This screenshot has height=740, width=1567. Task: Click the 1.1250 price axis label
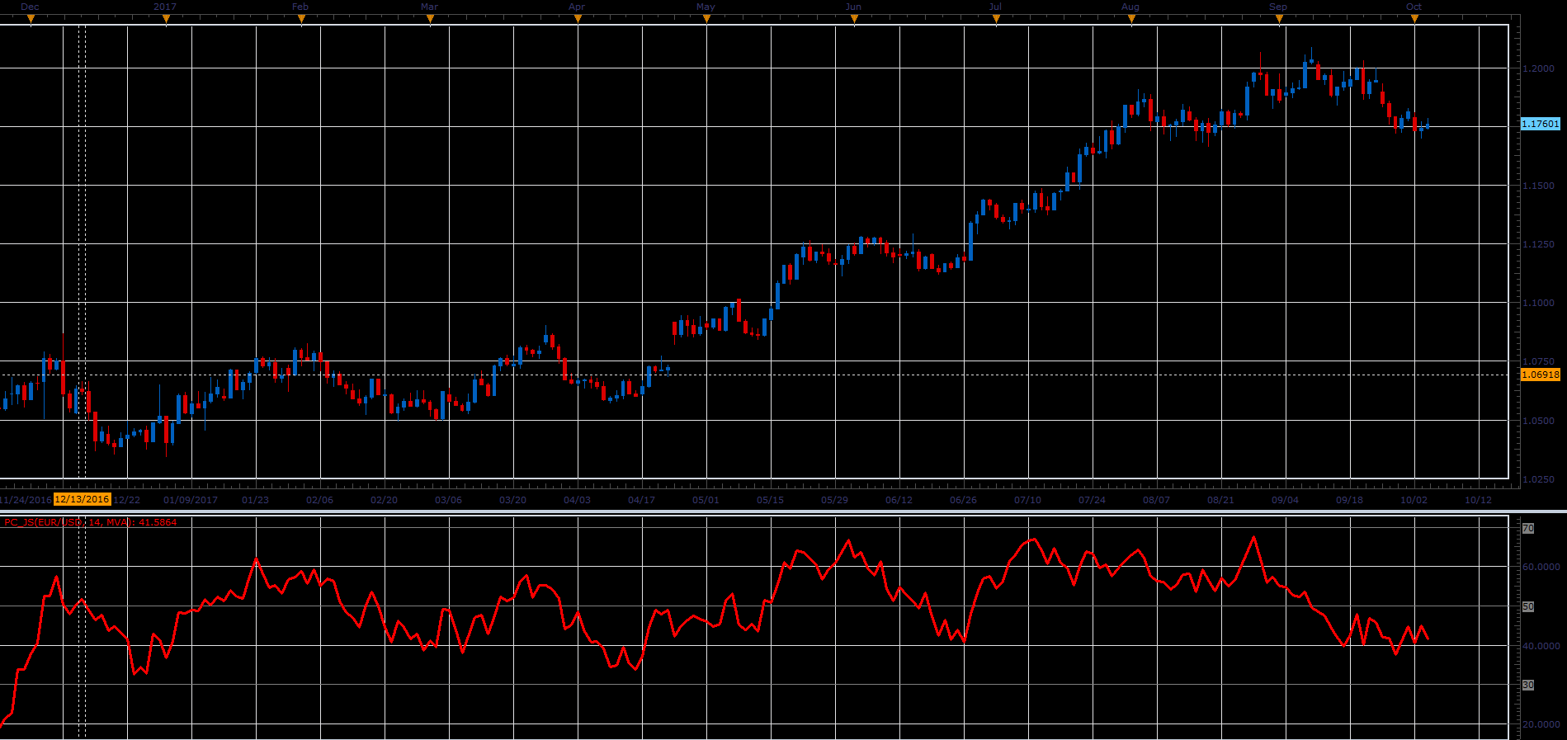1538,244
